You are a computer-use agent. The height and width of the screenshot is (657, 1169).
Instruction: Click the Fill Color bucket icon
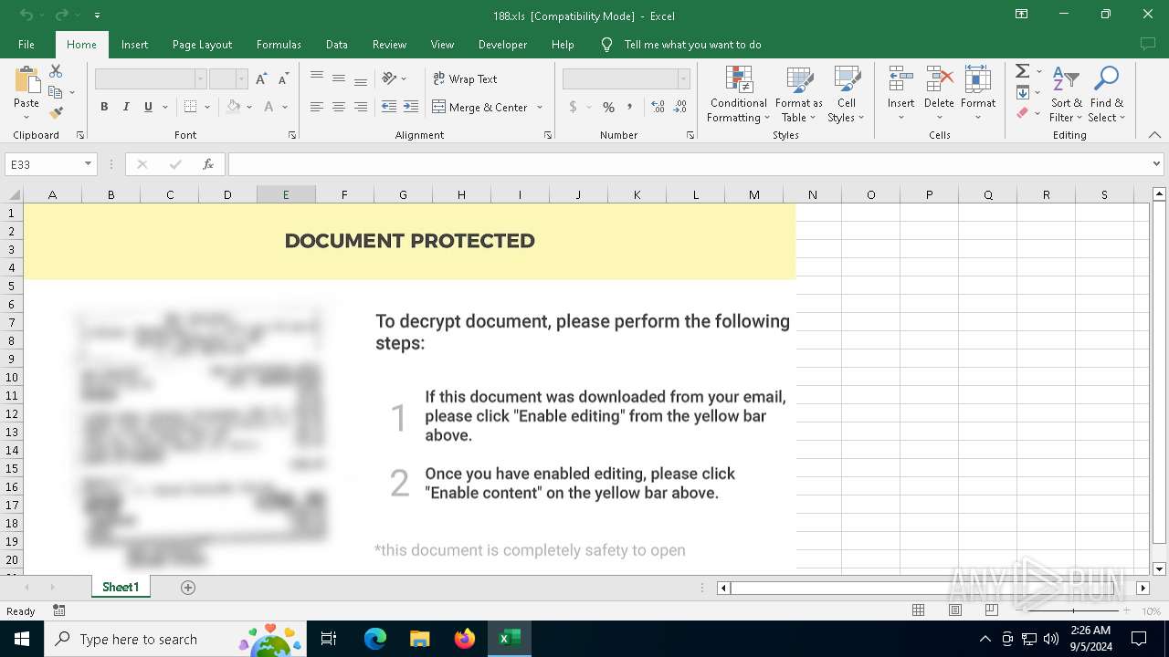(x=234, y=107)
